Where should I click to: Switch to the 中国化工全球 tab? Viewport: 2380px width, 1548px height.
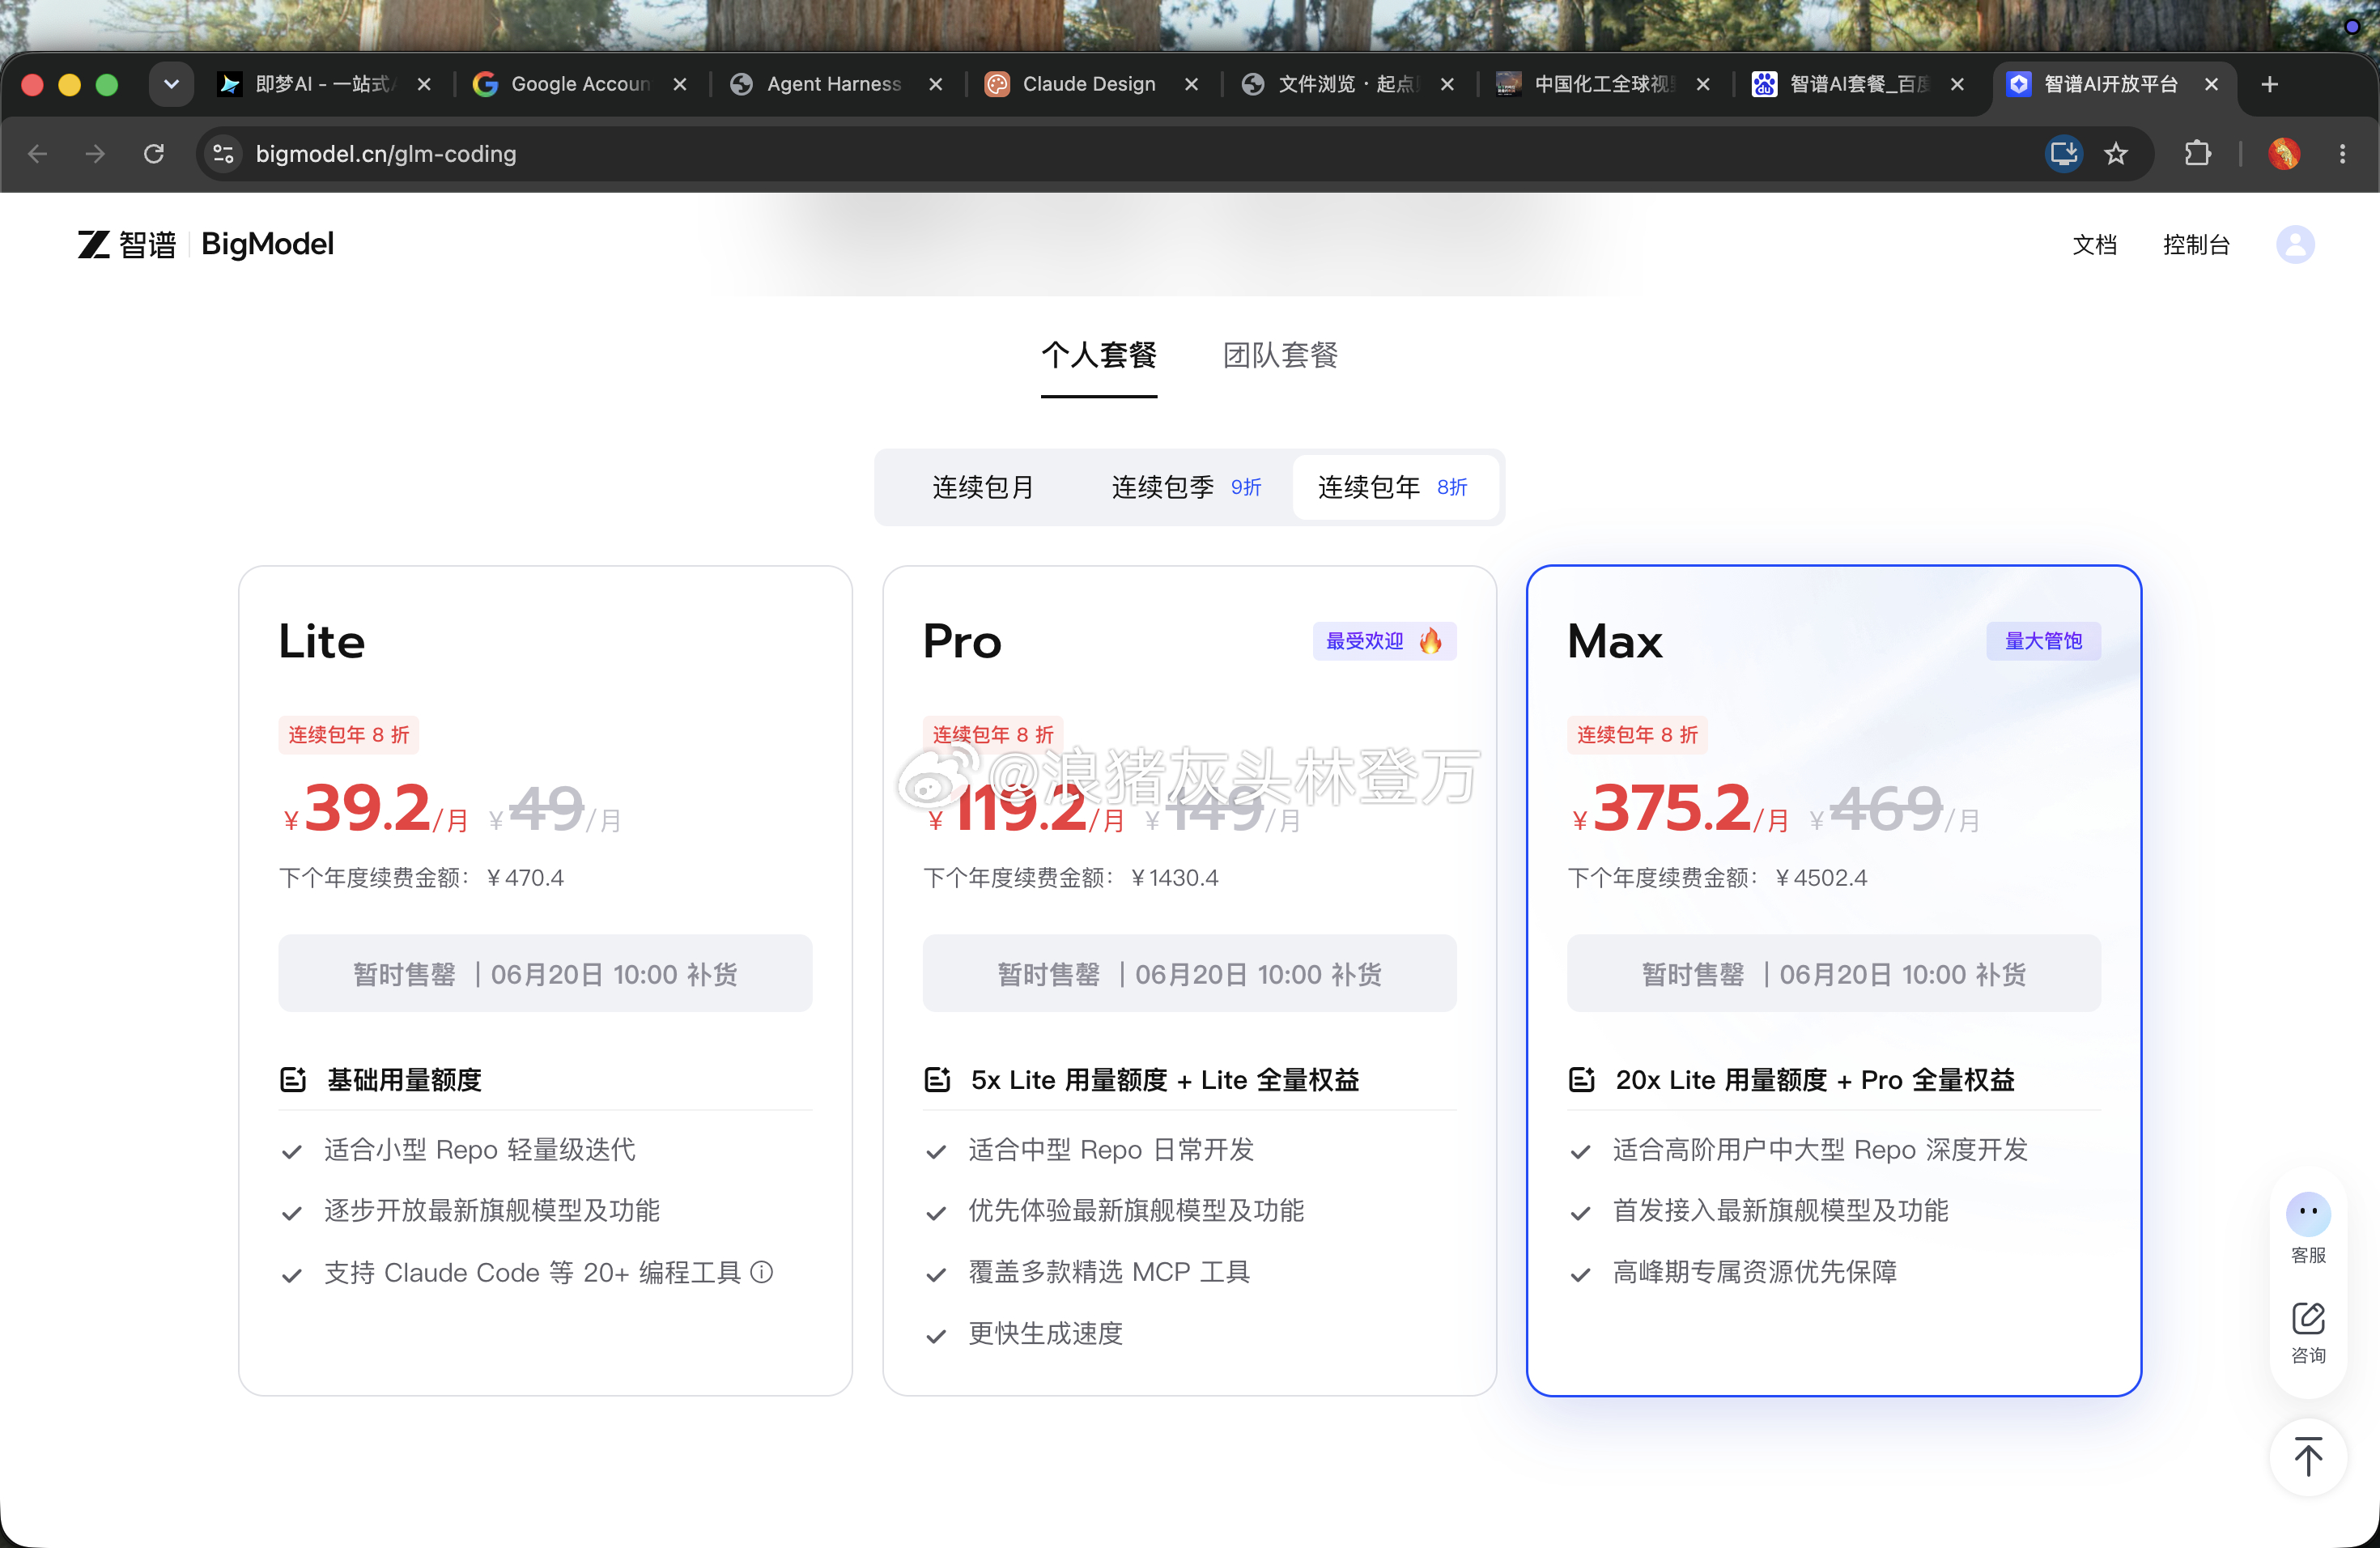1602,84
